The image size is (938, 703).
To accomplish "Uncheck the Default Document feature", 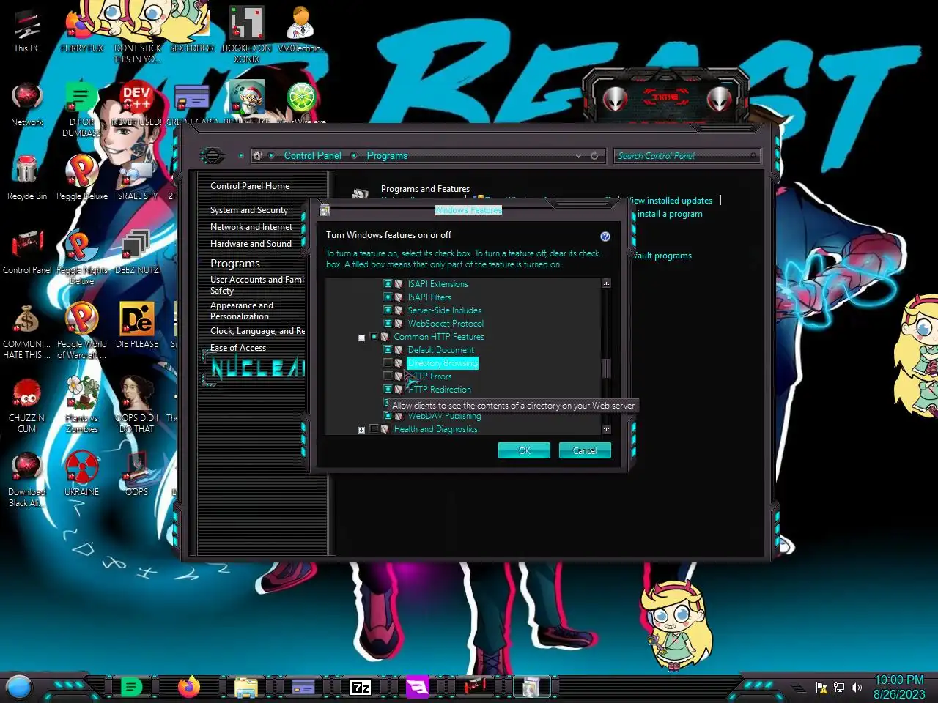I will [x=388, y=350].
